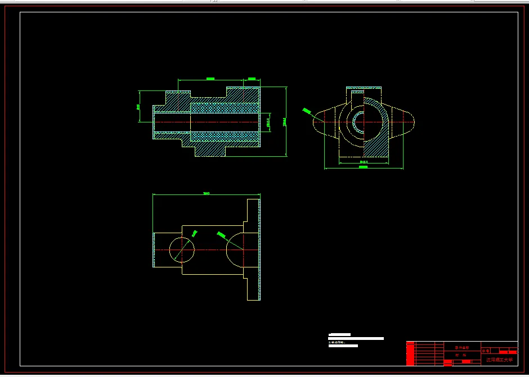Image resolution: width=529 pixels, height=377 pixels.
Task: Select the tall flange rectangle on the bottom view's right
Action: pos(254,249)
